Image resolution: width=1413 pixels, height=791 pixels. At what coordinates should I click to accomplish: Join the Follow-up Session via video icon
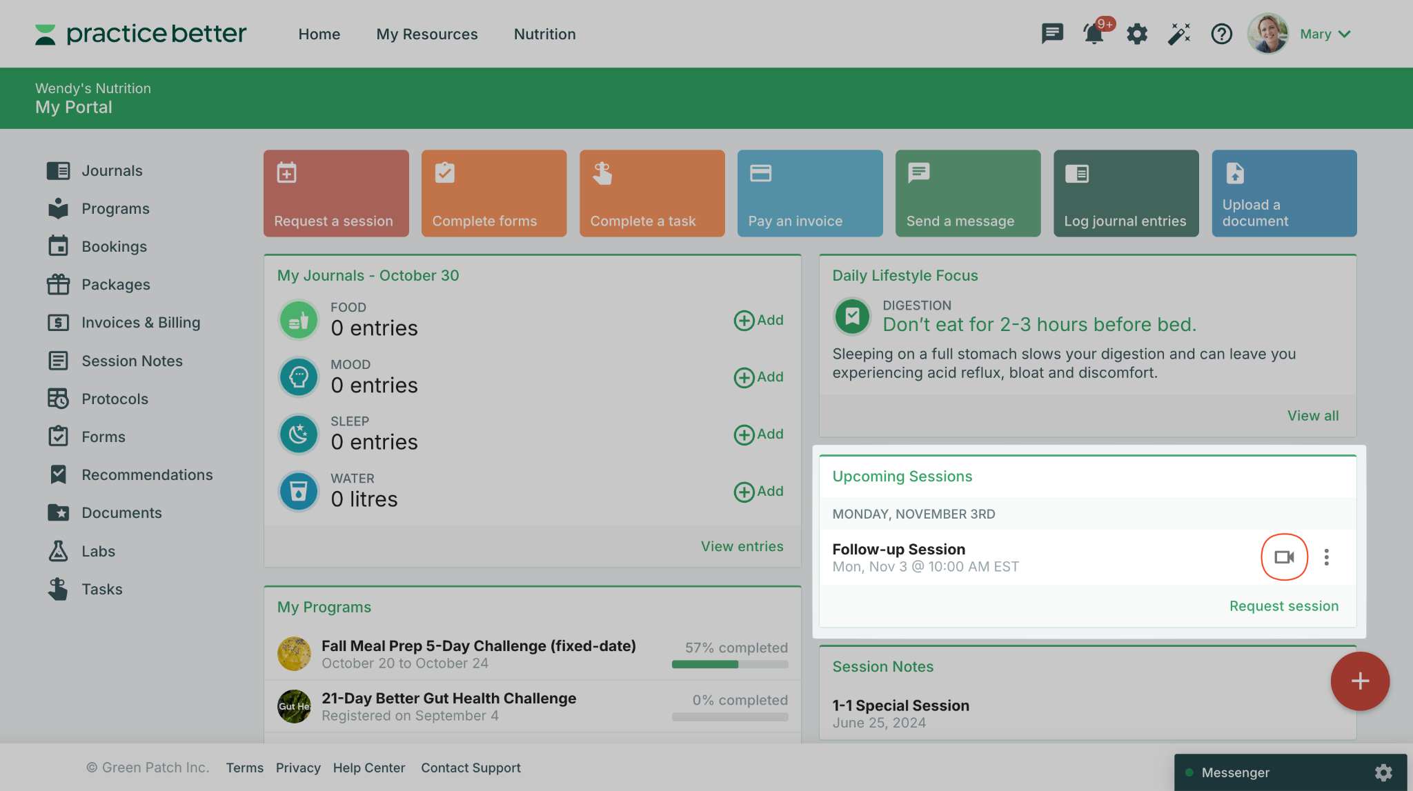tap(1283, 557)
